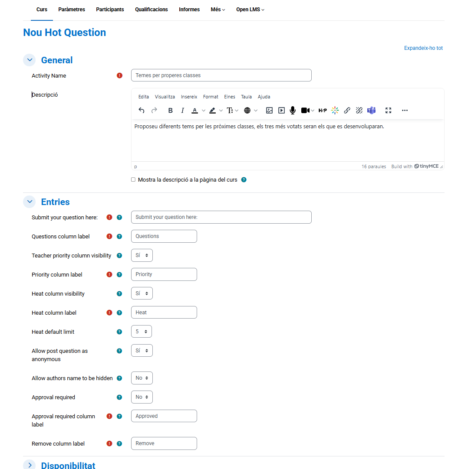Open the Approval required dropdown

(x=142, y=397)
